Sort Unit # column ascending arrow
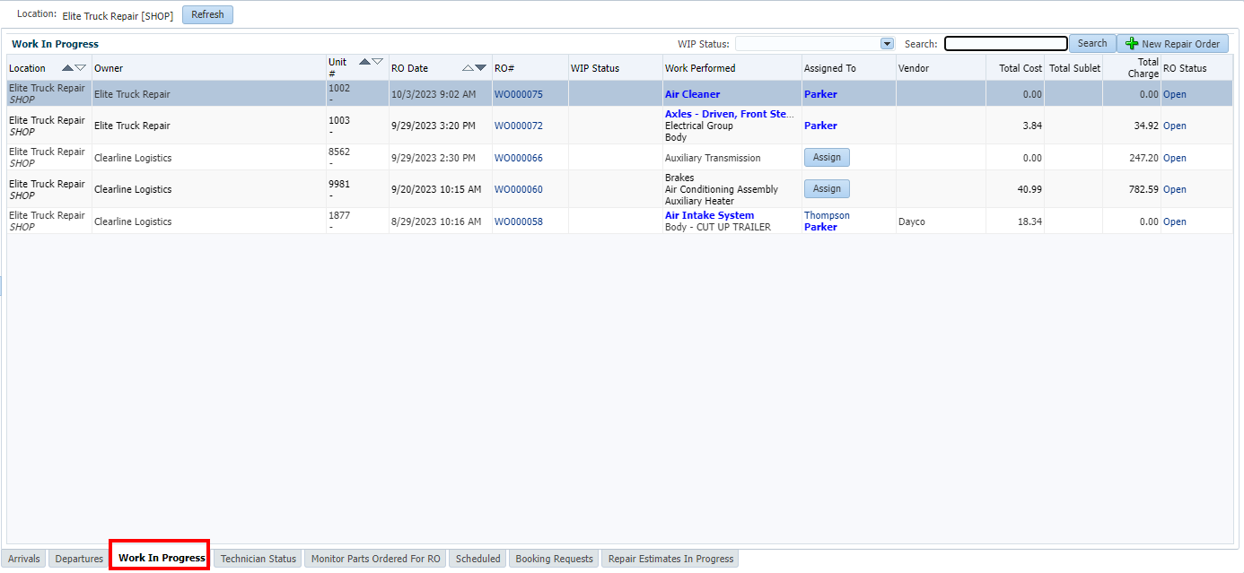The image size is (1244, 573). (x=364, y=62)
